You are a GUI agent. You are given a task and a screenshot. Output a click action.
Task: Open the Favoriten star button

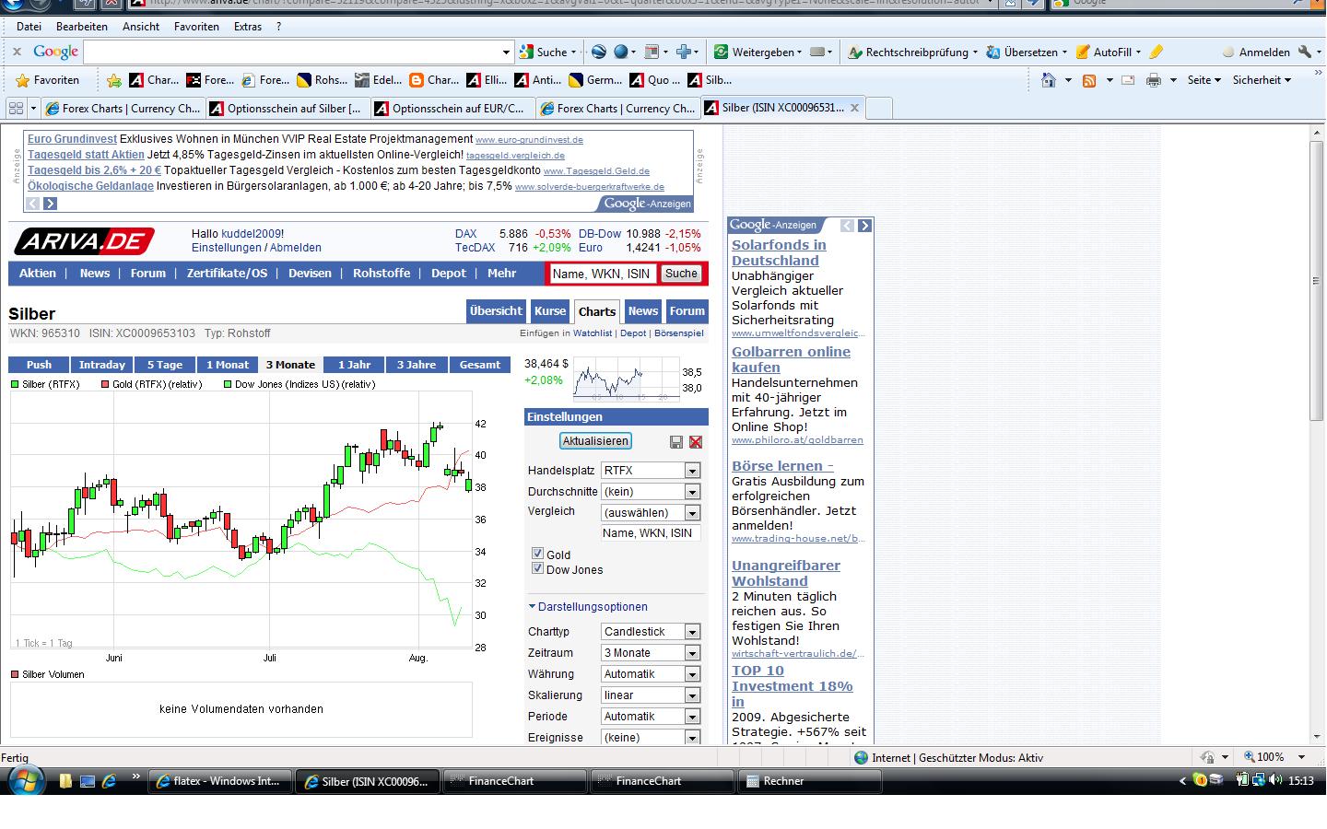click(48, 80)
